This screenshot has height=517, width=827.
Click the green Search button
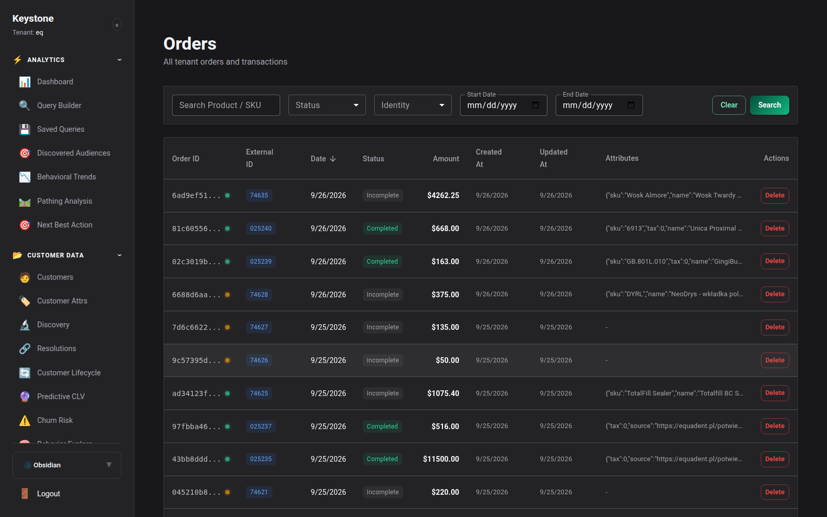pos(770,105)
